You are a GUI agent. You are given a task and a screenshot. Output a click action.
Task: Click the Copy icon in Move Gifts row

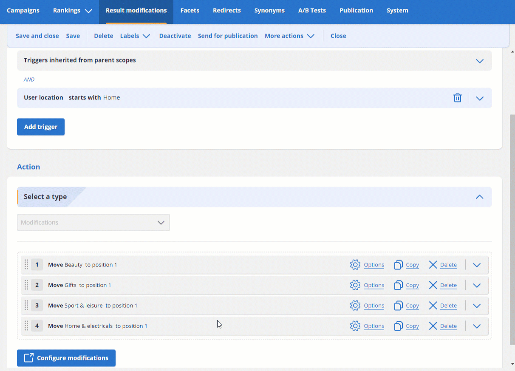pos(398,285)
